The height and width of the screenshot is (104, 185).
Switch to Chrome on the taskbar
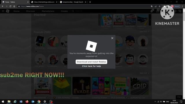[x=39, y=101]
